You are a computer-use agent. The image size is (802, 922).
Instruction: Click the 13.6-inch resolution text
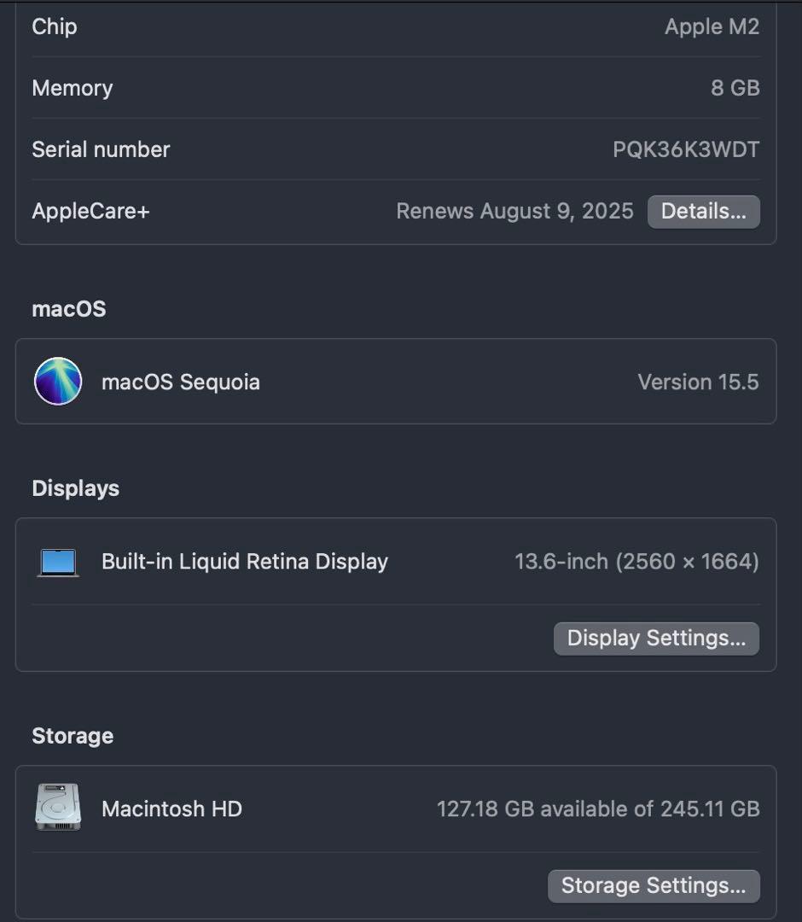[x=638, y=562]
